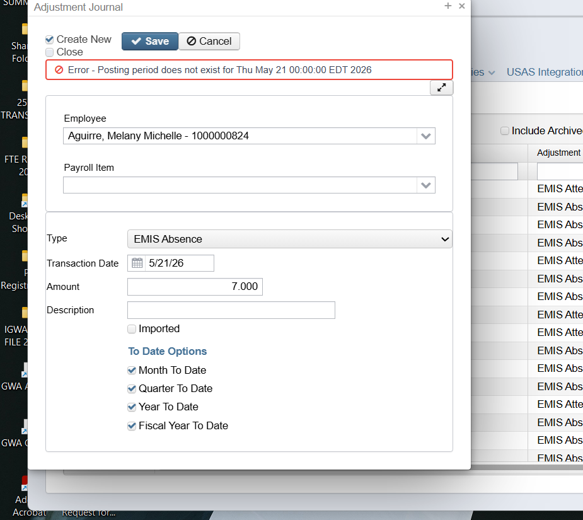Click the calendar icon beside Transaction Date

[x=137, y=263]
